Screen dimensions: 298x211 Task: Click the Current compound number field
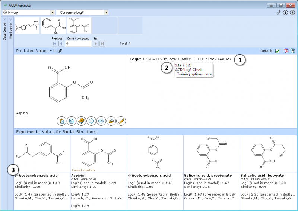click(78, 44)
